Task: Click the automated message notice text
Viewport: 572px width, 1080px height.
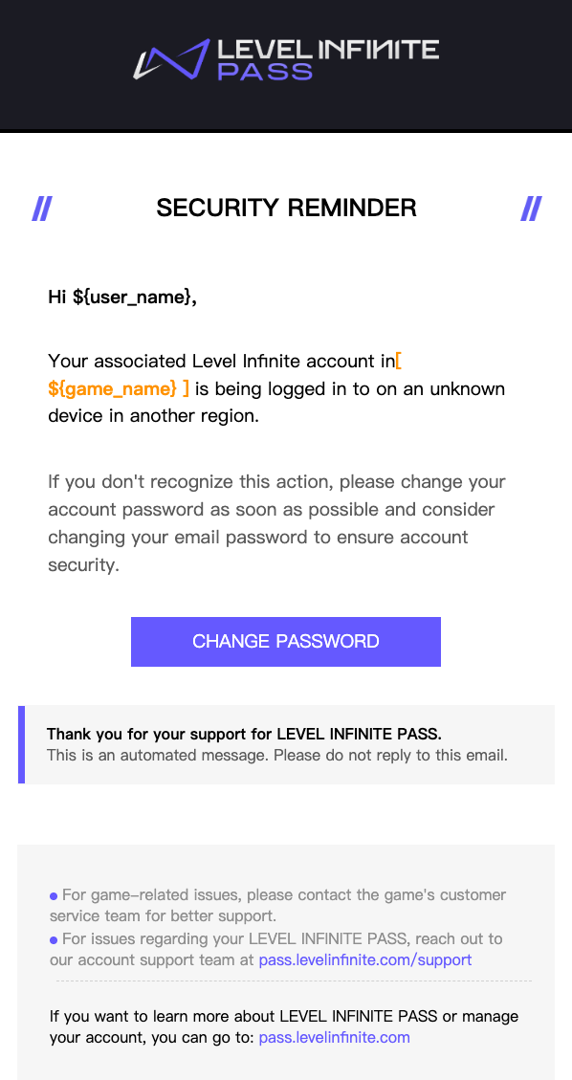Action: (x=276, y=755)
